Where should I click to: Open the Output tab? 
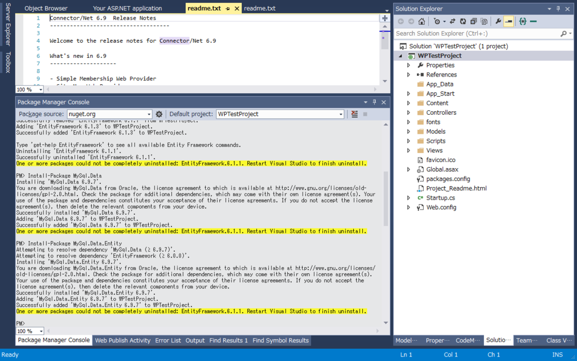pyautogui.click(x=195, y=340)
